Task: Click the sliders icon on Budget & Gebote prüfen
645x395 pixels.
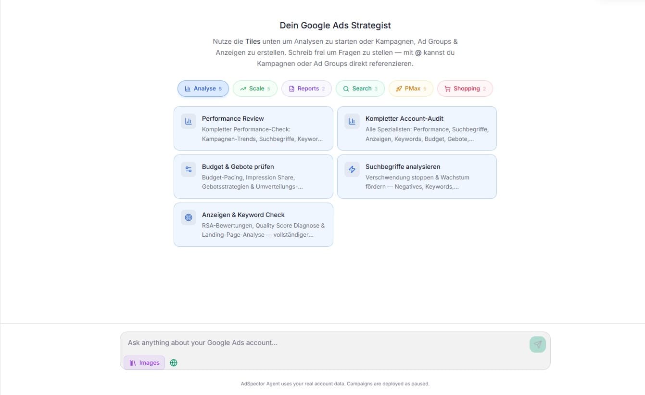Action: (x=189, y=169)
